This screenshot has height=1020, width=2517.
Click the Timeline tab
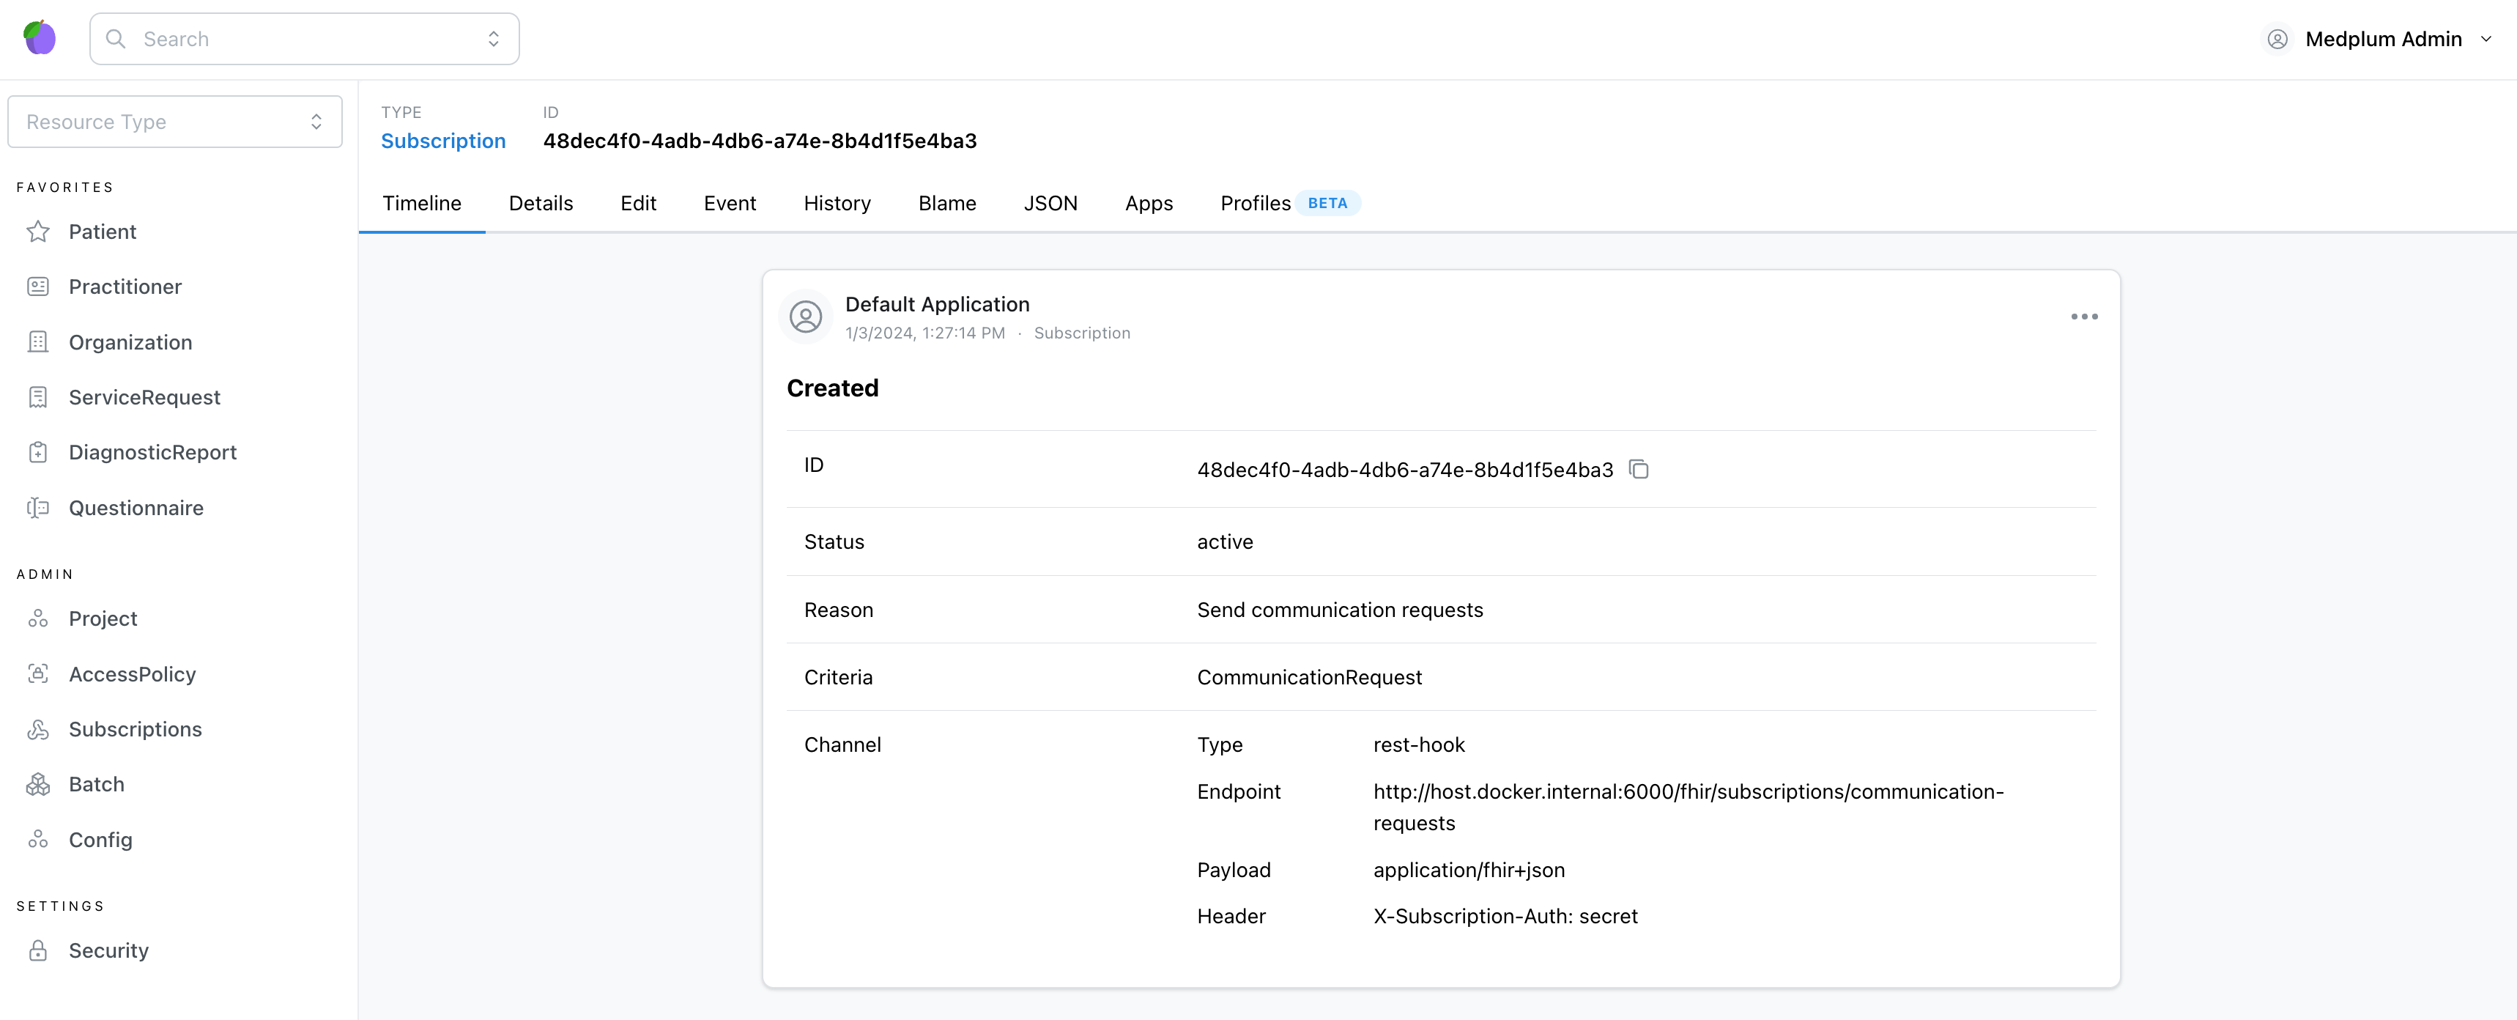tap(420, 202)
